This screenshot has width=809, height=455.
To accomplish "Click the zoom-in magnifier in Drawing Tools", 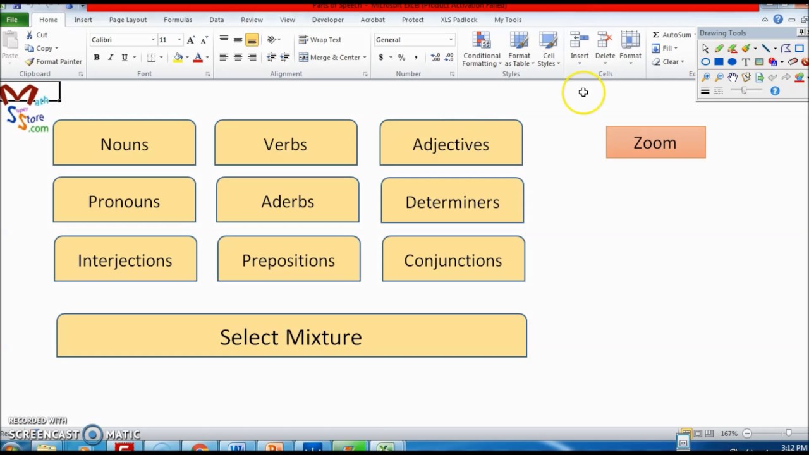I will point(705,77).
